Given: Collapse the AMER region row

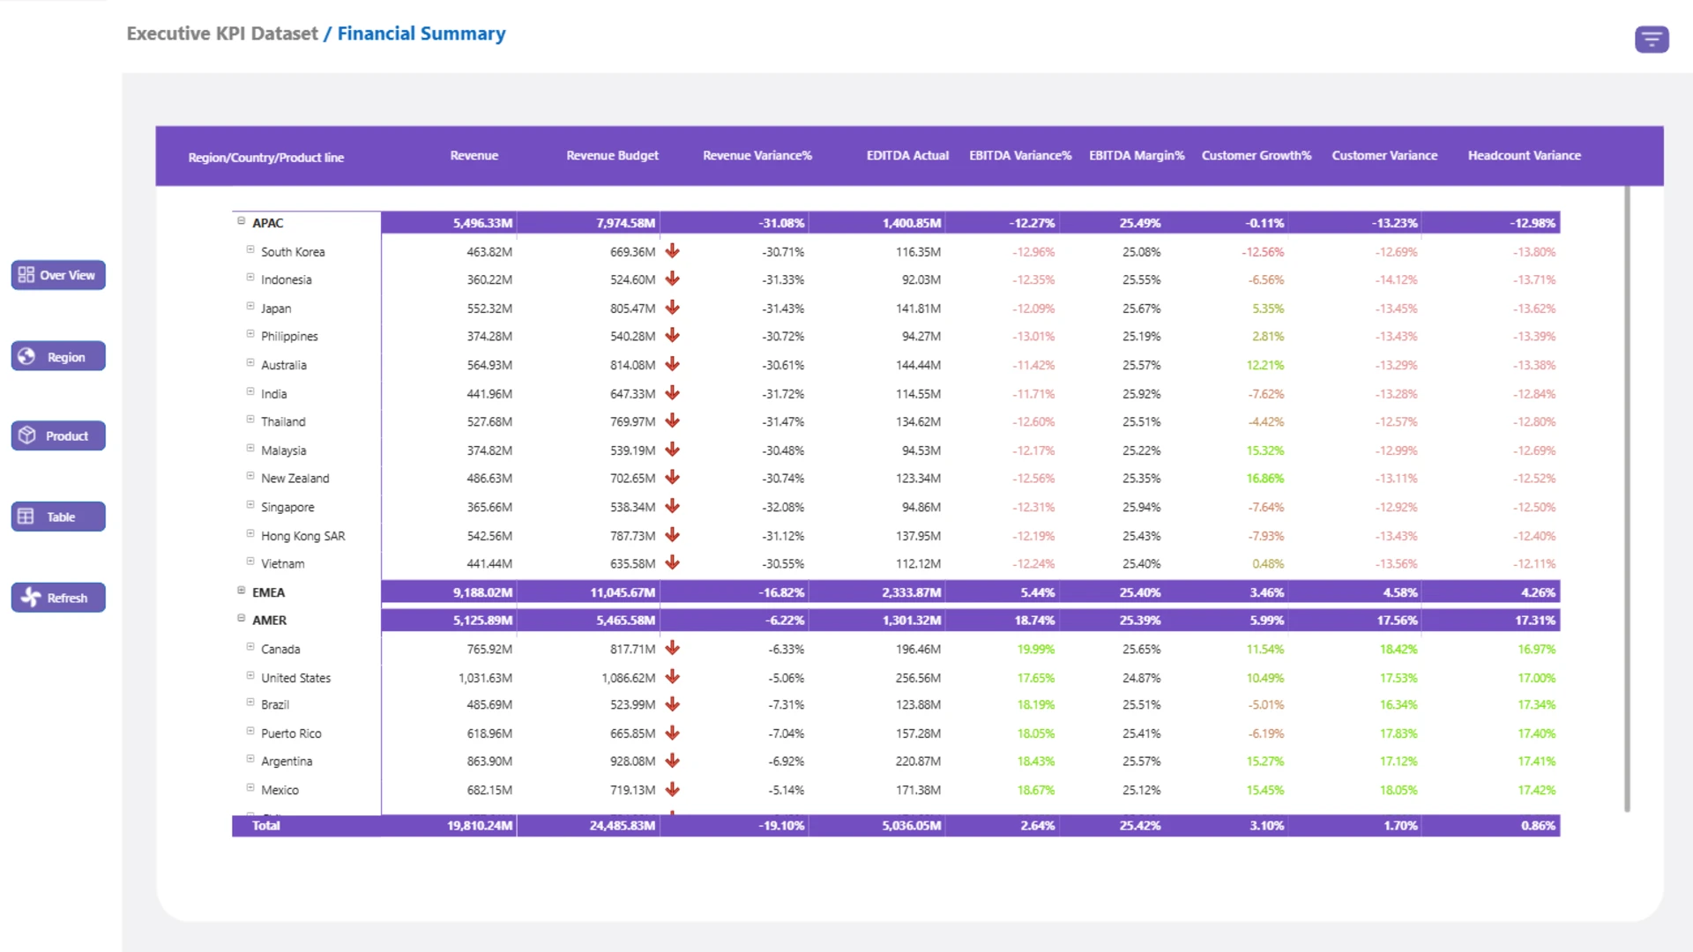Looking at the screenshot, I should [x=241, y=619].
